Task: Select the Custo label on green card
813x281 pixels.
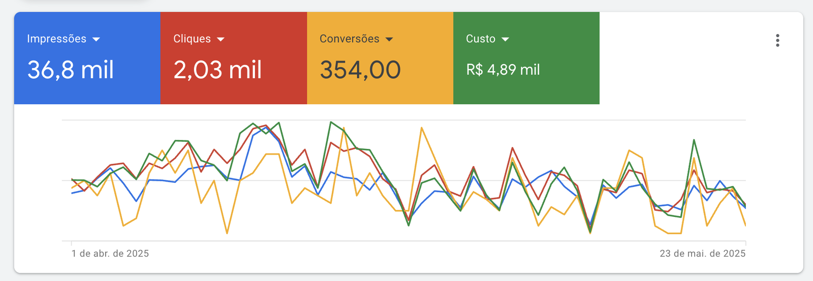Action: pyautogui.click(x=481, y=39)
